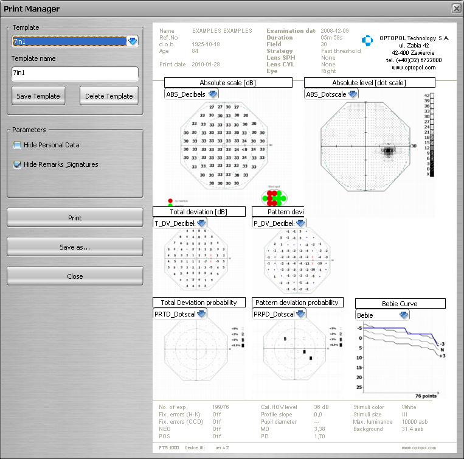The width and height of the screenshot is (464, 459).
Task: Click the absolute level dot scale map
Action: pyautogui.click(x=365, y=146)
